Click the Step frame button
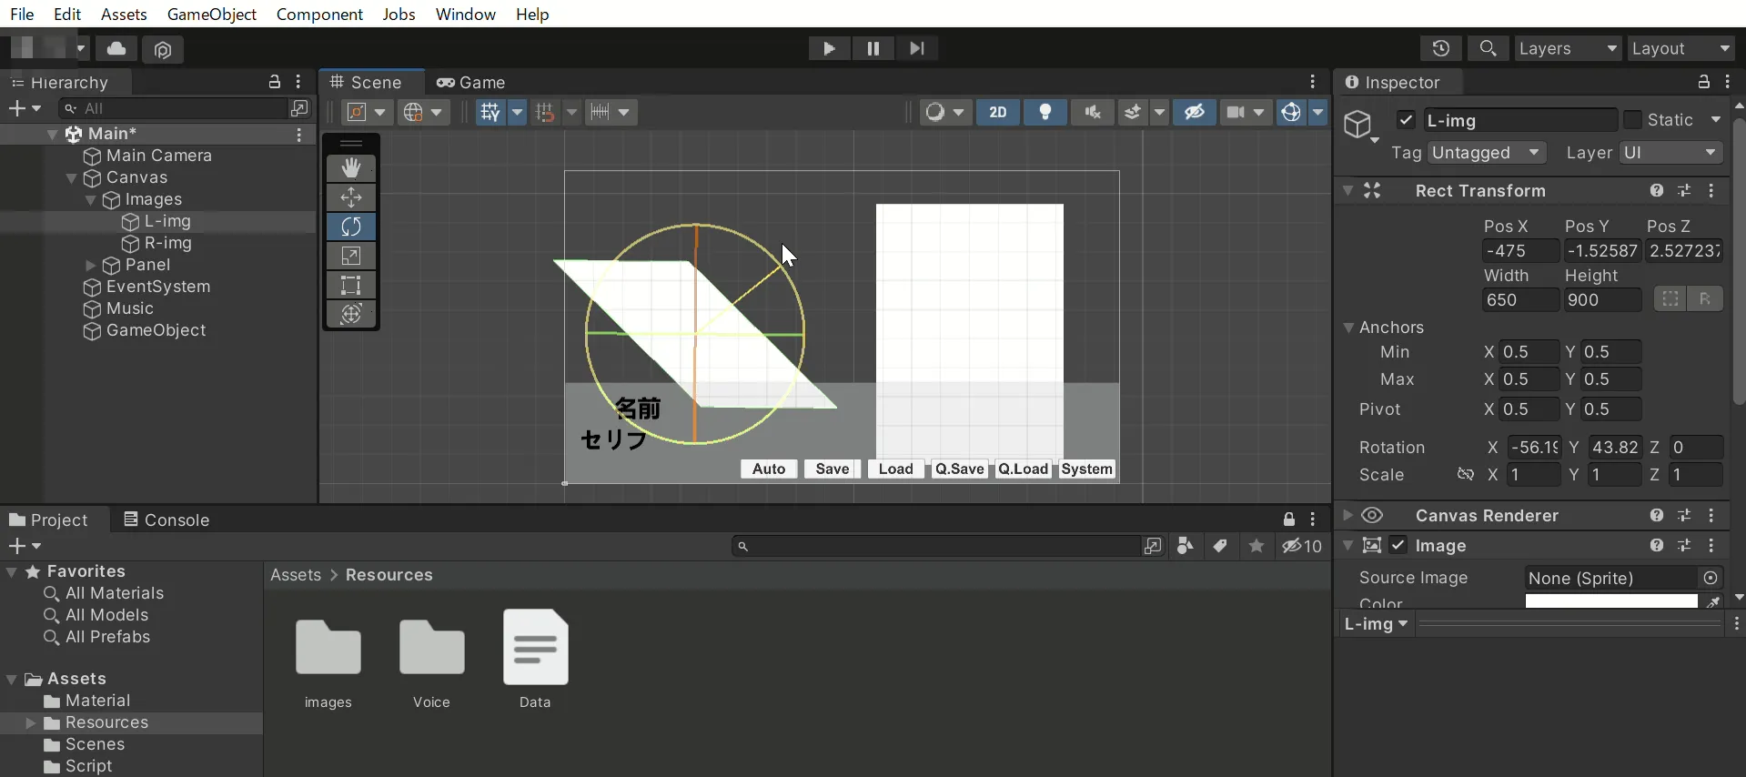The width and height of the screenshot is (1746, 777). pos(917,48)
